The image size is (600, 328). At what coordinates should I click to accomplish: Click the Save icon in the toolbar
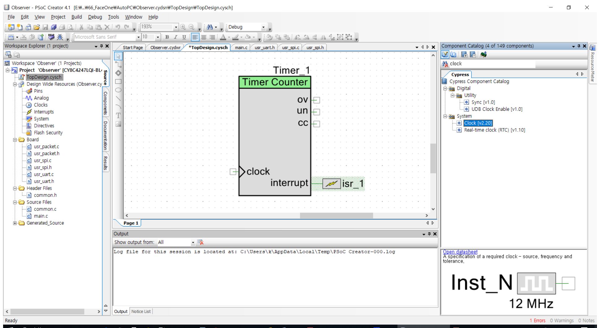(45, 27)
